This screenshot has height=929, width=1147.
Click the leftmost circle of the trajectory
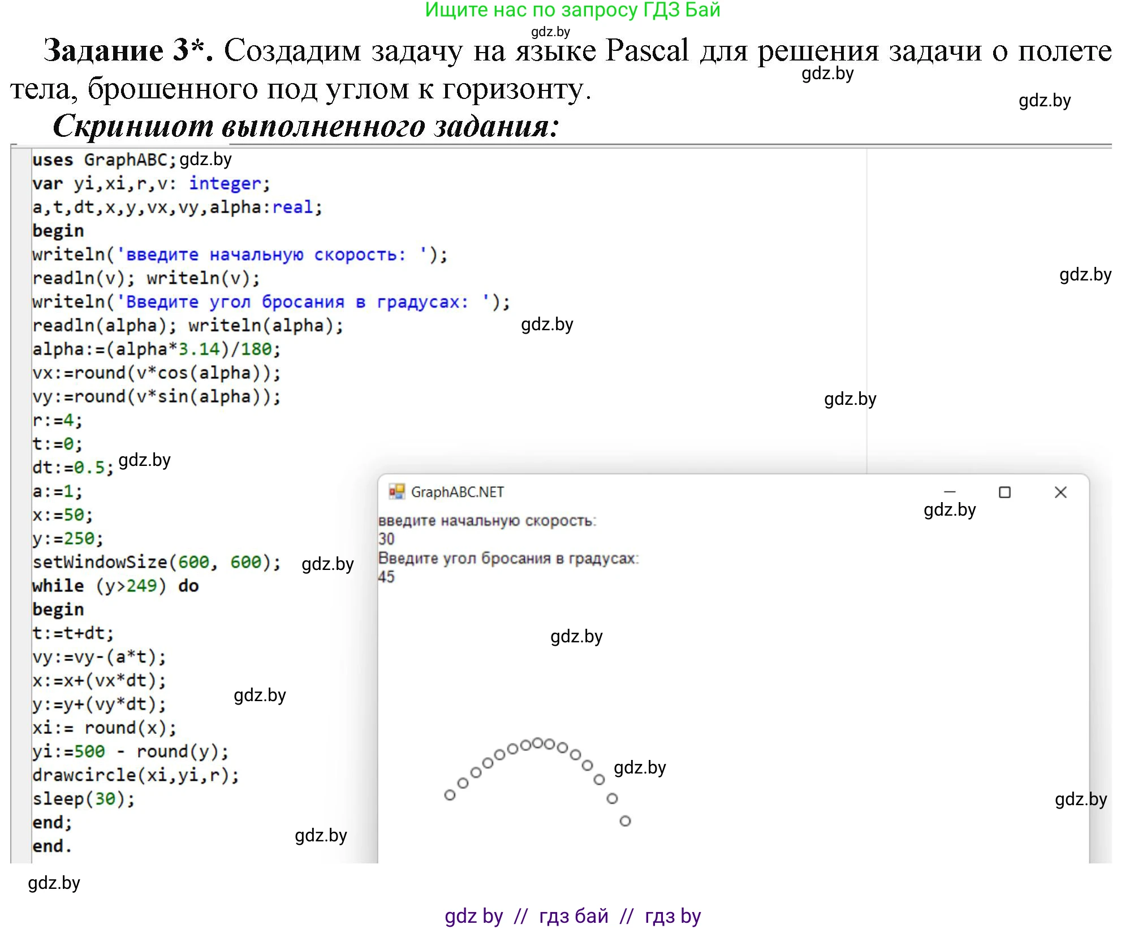[x=450, y=796]
